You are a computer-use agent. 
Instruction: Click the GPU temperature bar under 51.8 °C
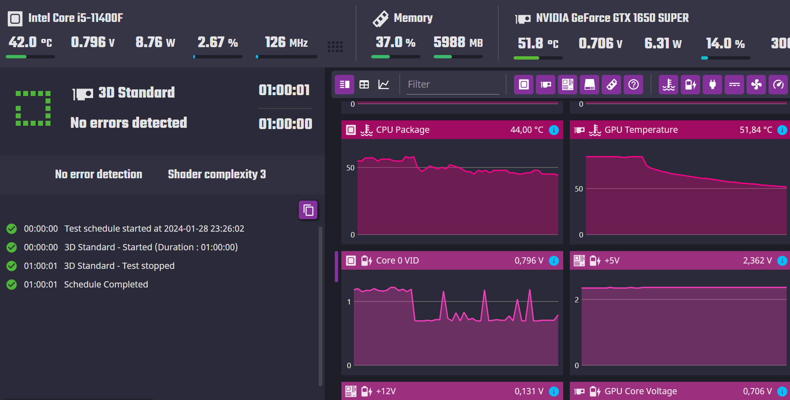point(538,58)
